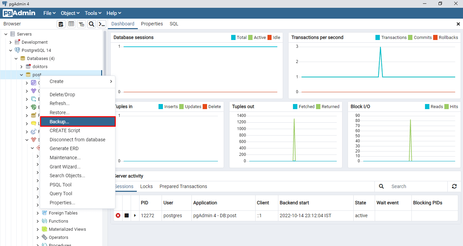Click the Materialized Views icon in tree
463x246 pixels.
click(x=44, y=229)
